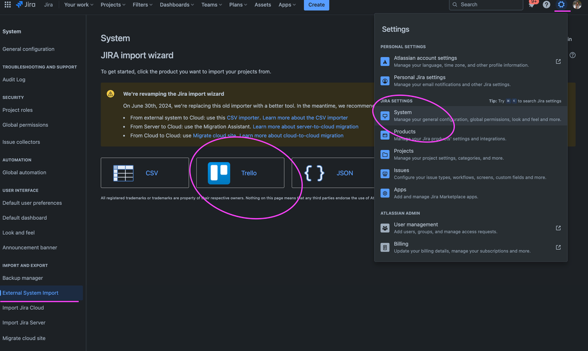Open the CSV importer link

pyautogui.click(x=243, y=118)
